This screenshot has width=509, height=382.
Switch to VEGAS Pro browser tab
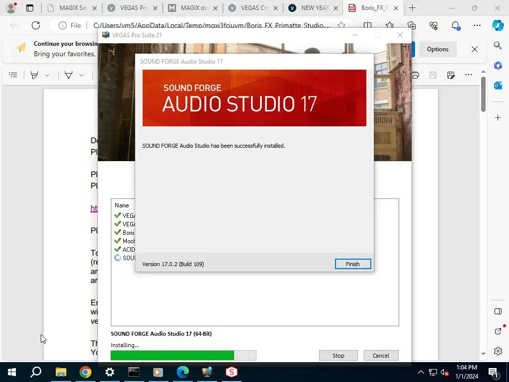[132, 8]
